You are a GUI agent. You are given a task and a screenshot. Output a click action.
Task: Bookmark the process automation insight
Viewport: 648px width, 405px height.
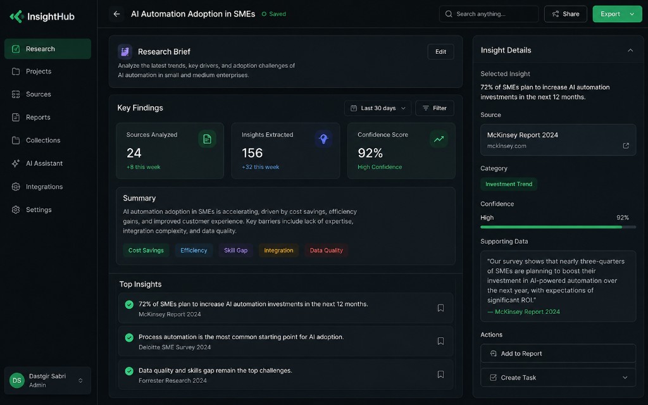coord(440,341)
